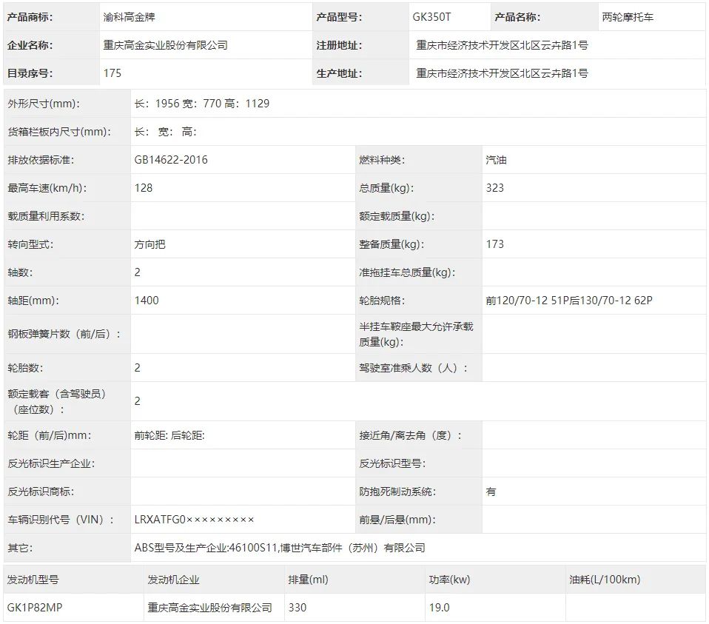709x624 pixels.
Task: Select the brand name 渝科高金牌
Action: [x=130, y=17]
